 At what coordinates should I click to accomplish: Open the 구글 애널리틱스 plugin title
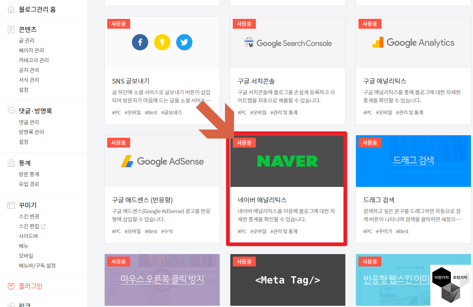(385, 81)
